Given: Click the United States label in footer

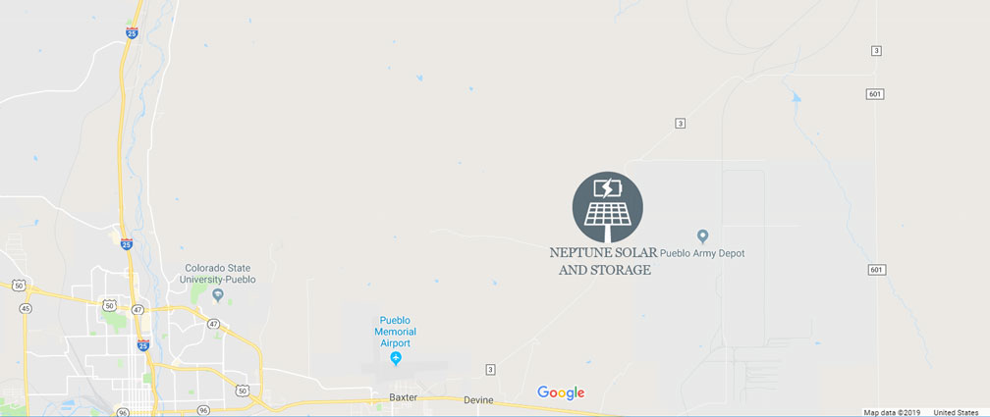Looking at the screenshot, I should coord(956,412).
